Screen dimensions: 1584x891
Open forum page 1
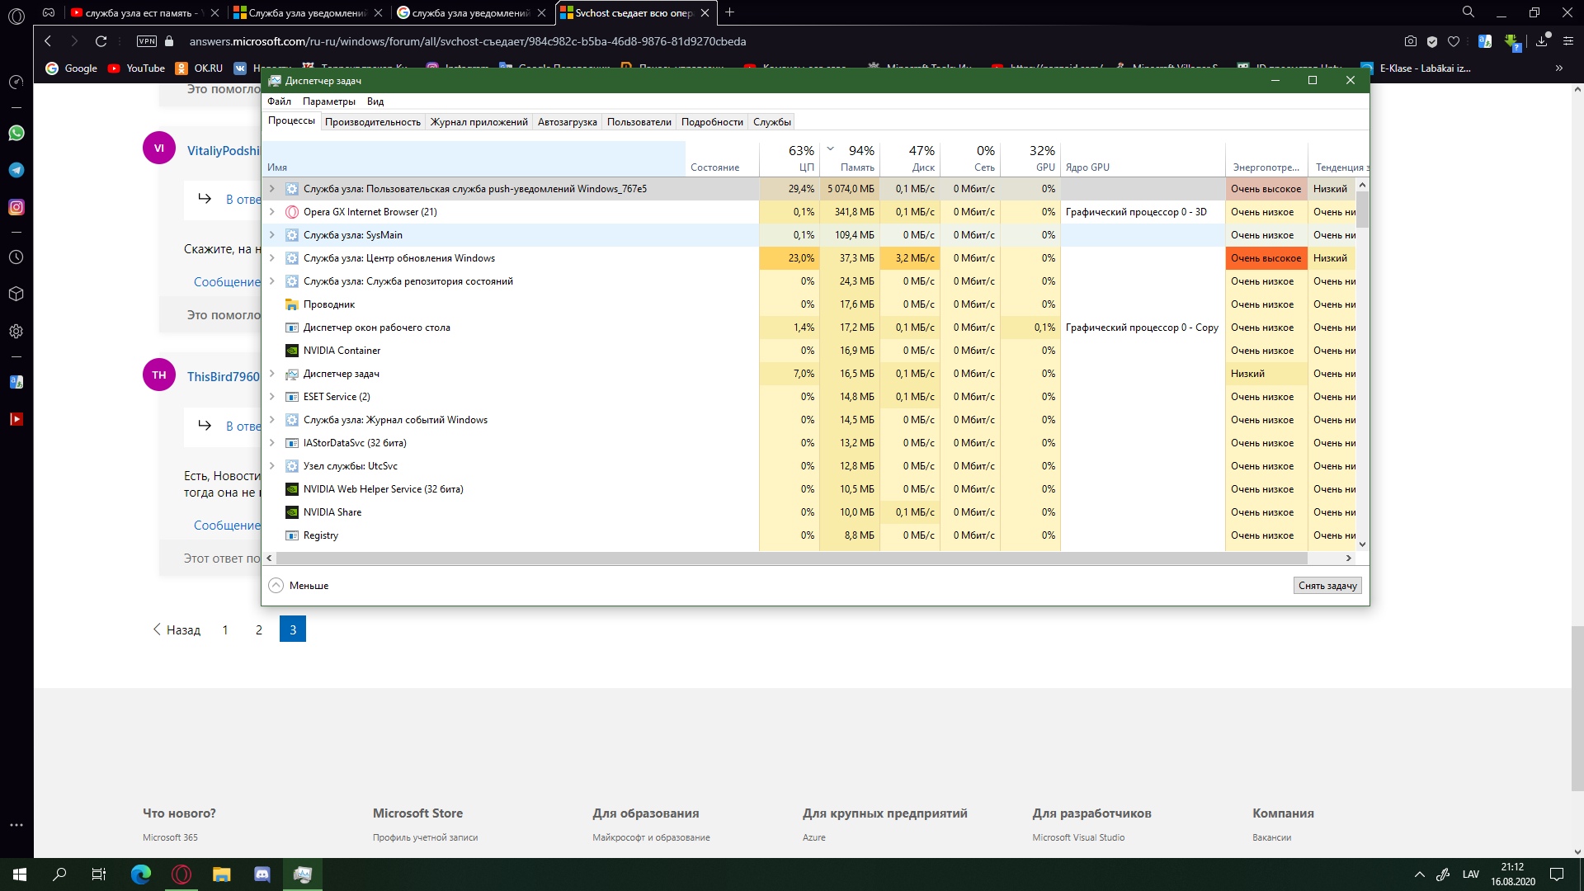[225, 629]
